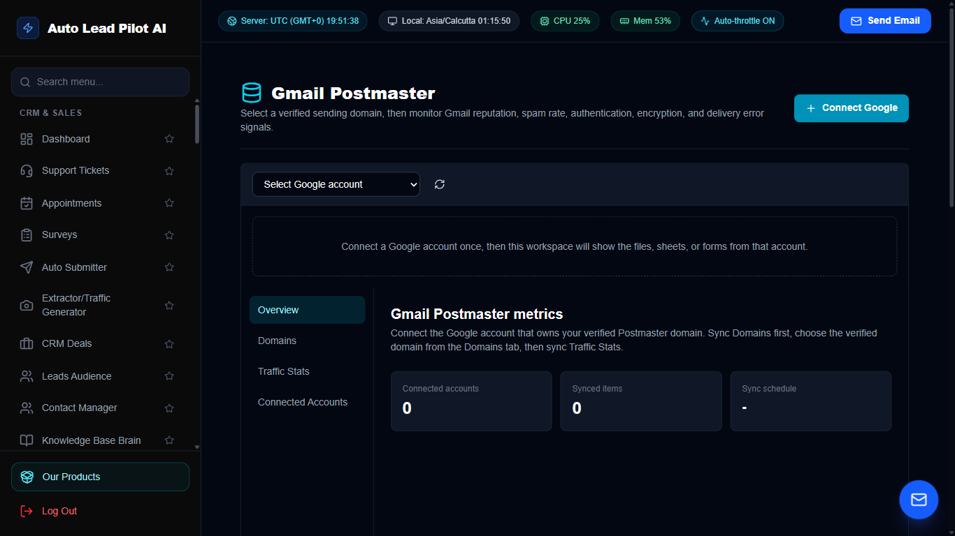Open Surveys in the sidebar
This screenshot has width=955, height=536.
[59, 234]
